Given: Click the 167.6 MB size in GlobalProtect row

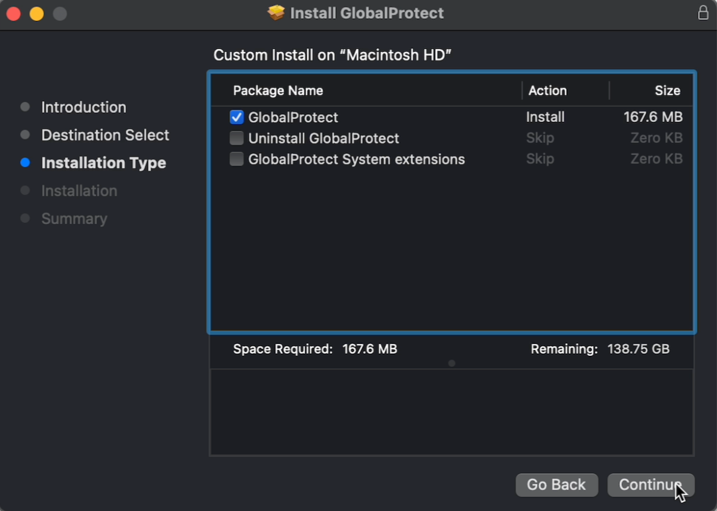Looking at the screenshot, I should point(653,117).
